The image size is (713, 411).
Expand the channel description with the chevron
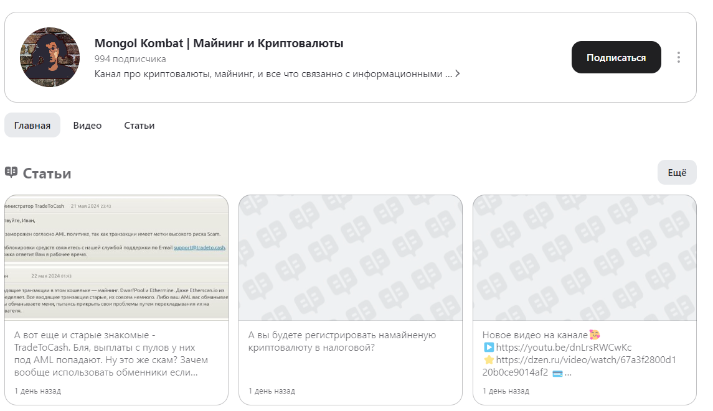458,74
